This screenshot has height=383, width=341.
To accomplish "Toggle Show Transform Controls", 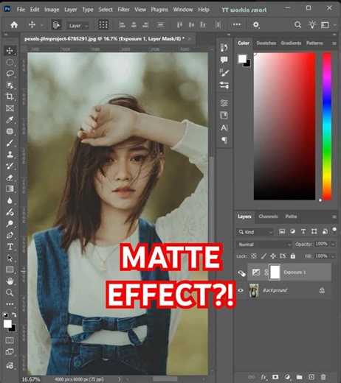I will [103, 25].
